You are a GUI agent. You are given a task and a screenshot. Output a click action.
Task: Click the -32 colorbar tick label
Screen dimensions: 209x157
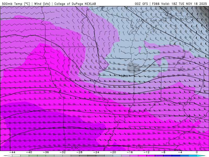pos(62,152)
